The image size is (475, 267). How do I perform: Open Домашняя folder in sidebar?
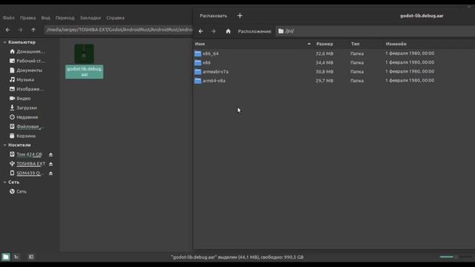click(x=27, y=51)
